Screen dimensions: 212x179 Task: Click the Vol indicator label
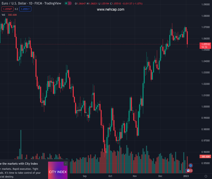pyautogui.click(x=3, y=15)
